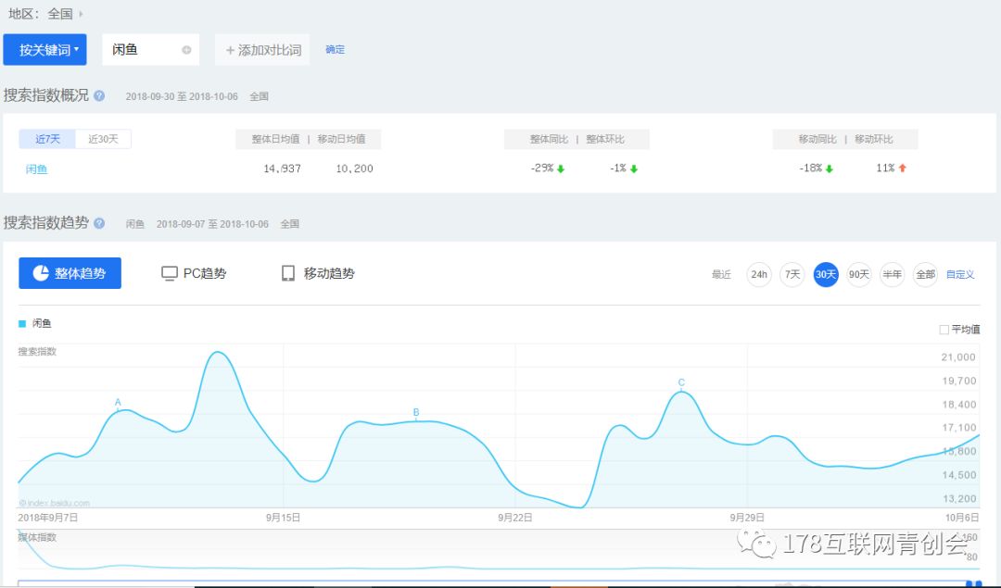
Task: Click the red up arrow beside 11%
Action: (902, 167)
